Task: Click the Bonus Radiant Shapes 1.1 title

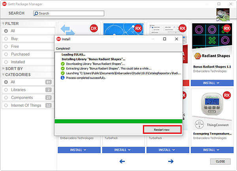Action: [212, 67]
